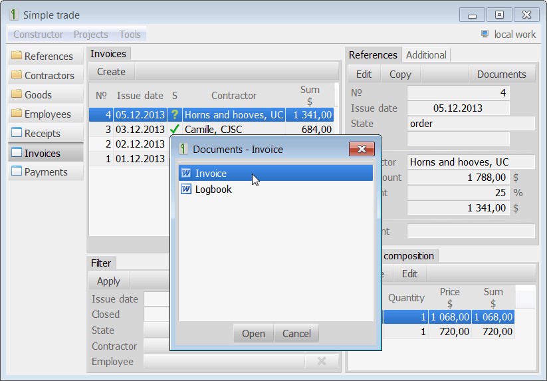
Task: Click the Contractors folder icon
Action: (x=17, y=74)
